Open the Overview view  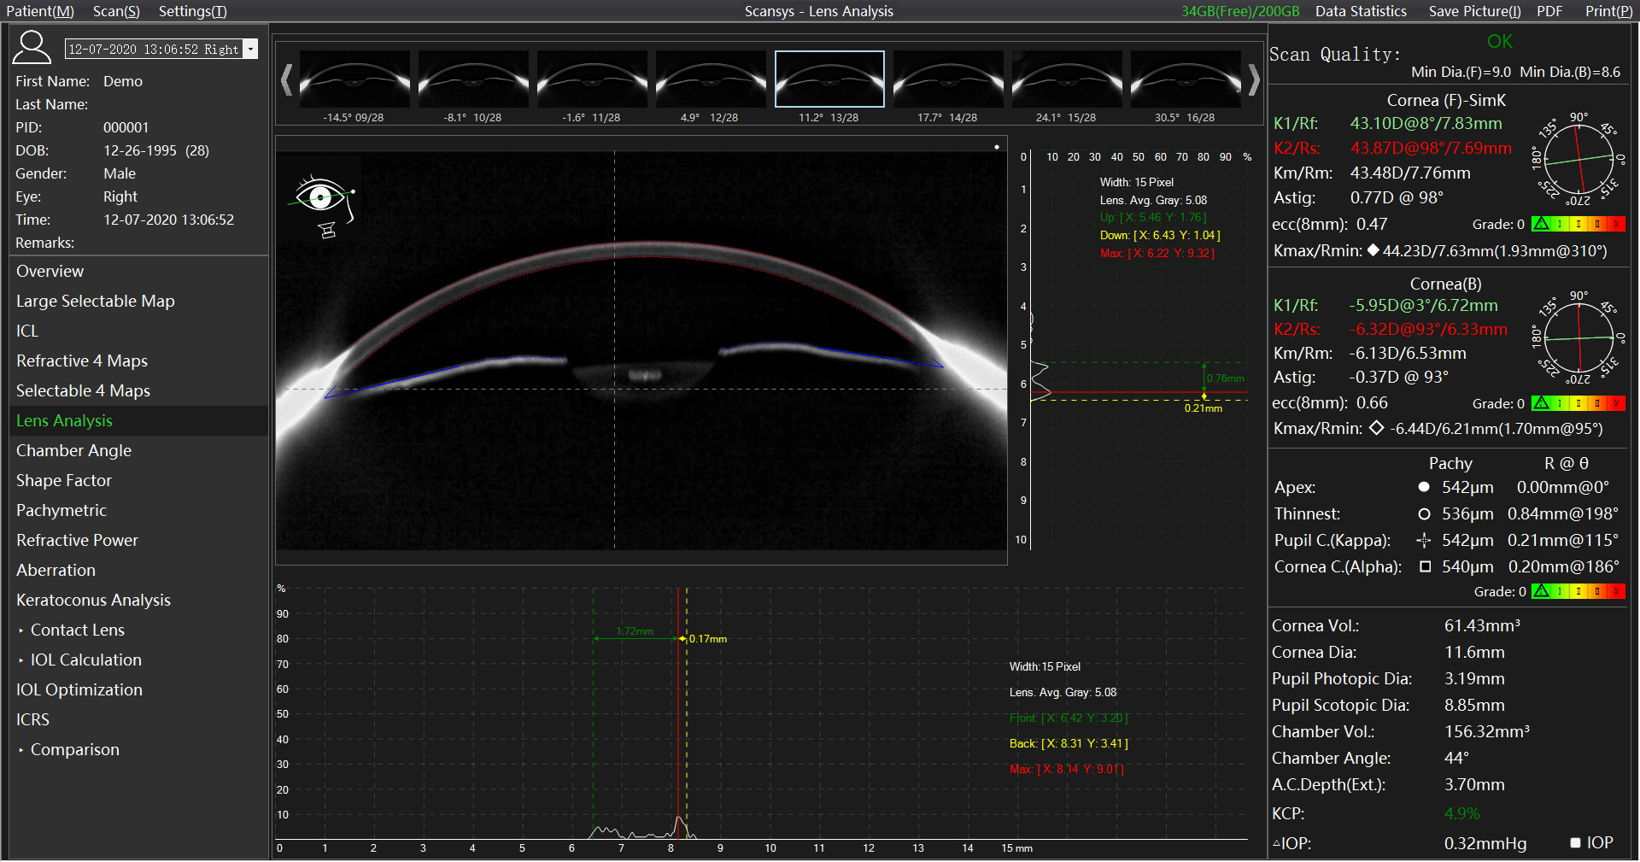138,271
